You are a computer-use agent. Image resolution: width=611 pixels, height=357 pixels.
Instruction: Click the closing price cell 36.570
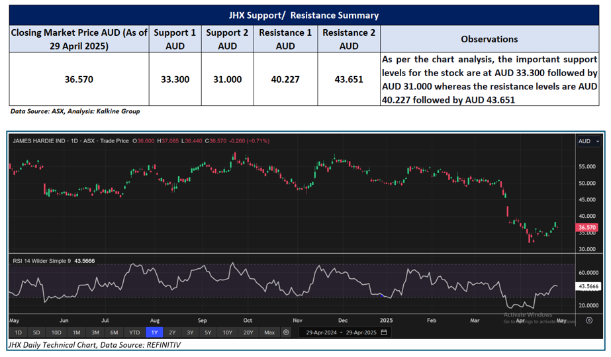(79, 79)
